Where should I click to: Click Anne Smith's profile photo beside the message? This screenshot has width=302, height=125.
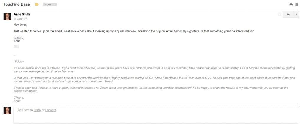point(7,16)
